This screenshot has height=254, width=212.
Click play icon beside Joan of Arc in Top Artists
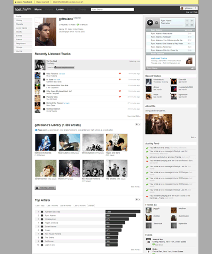(x=42, y=245)
